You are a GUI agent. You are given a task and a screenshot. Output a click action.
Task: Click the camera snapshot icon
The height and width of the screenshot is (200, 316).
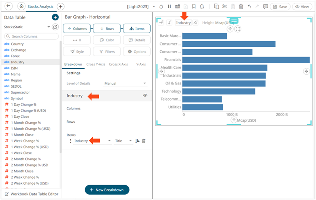177,6
